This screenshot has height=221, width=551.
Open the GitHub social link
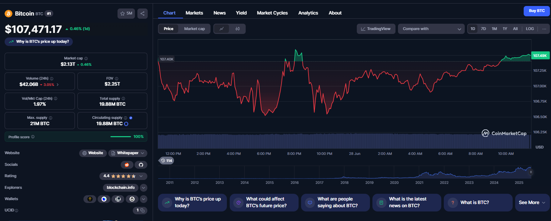point(141,165)
